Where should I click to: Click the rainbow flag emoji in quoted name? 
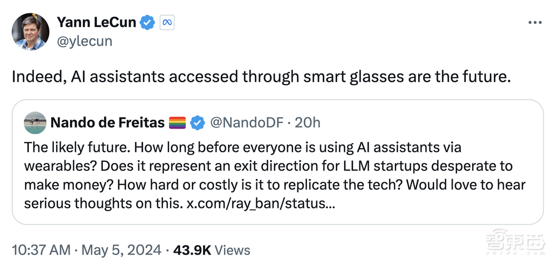[177, 123]
